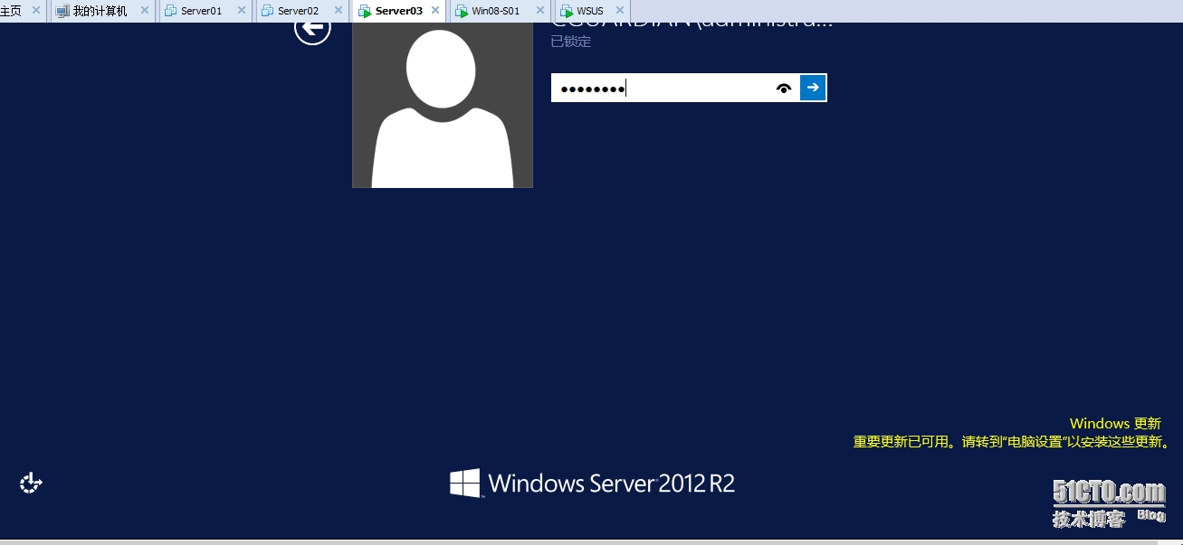Click the Windows Server 2012 R2 logo

592,483
